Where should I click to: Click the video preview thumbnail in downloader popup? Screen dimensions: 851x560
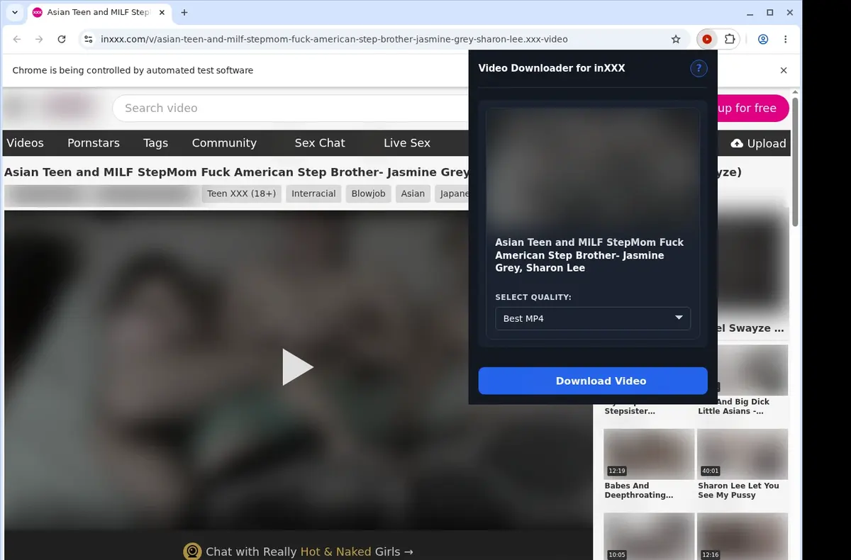(593, 167)
